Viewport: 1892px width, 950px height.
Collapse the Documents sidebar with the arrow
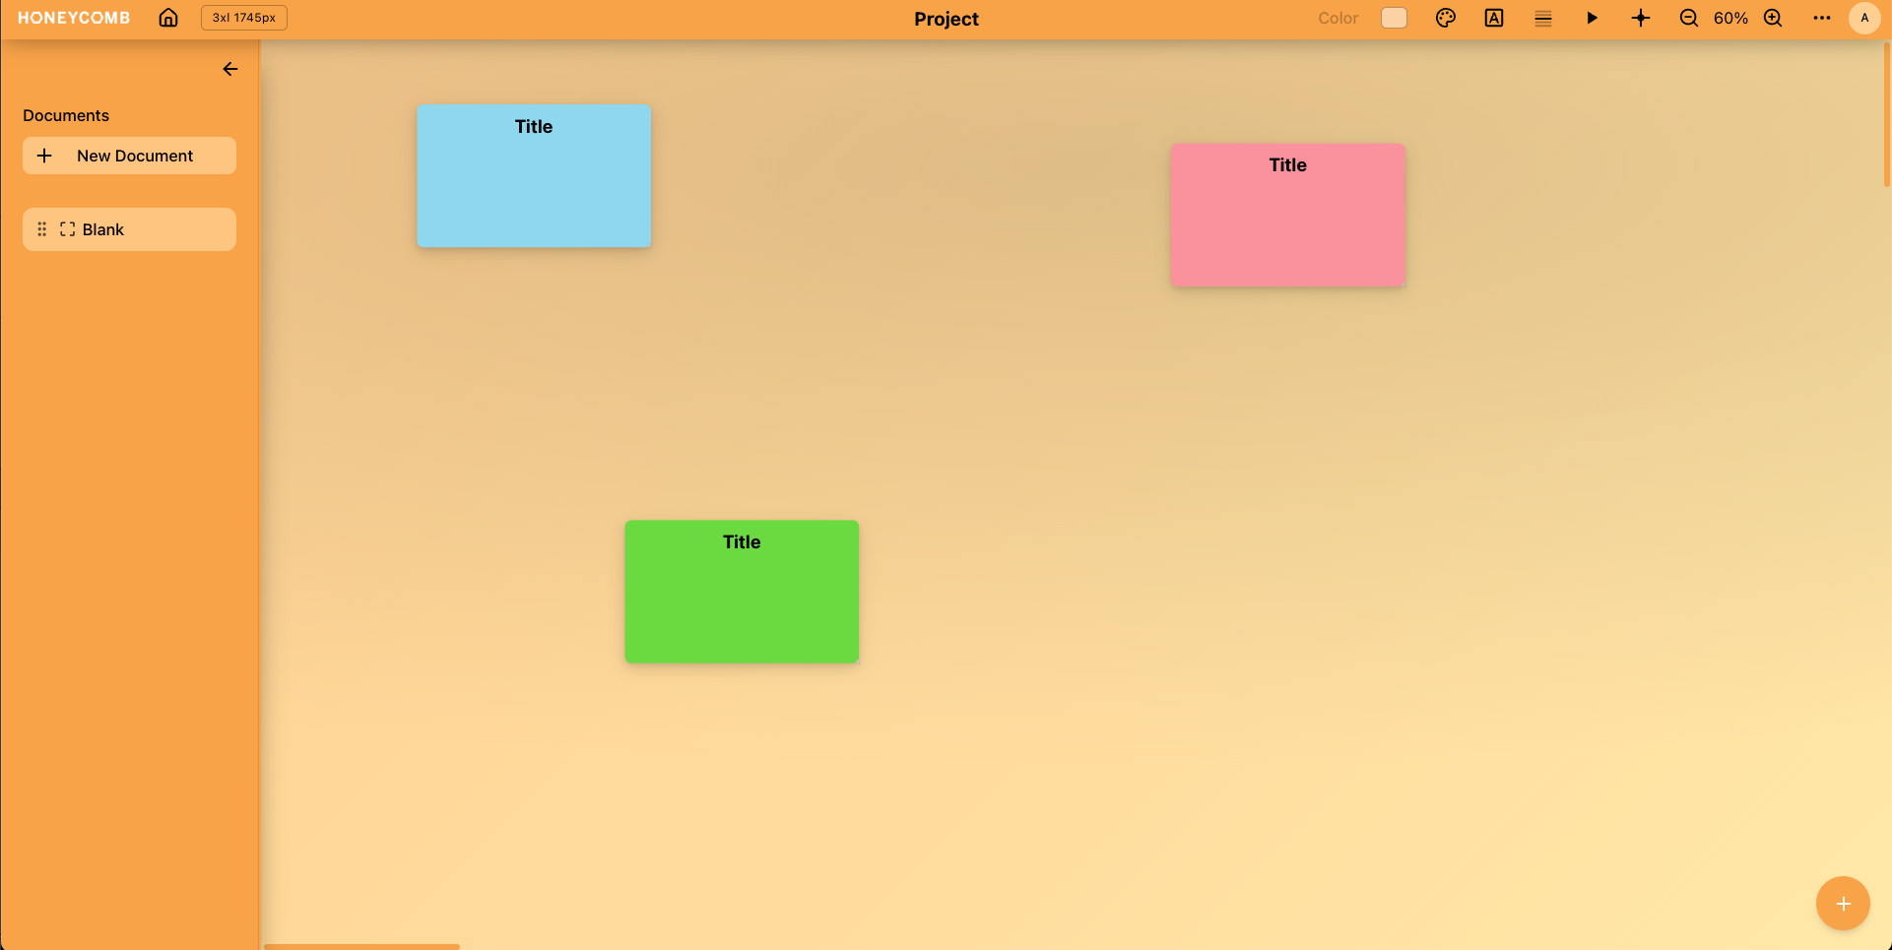pyautogui.click(x=230, y=69)
